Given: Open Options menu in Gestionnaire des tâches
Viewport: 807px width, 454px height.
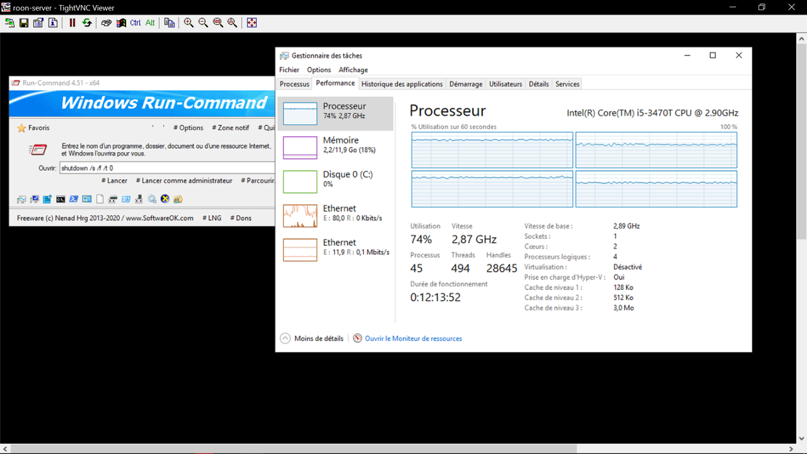Looking at the screenshot, I should pos(319,70).
